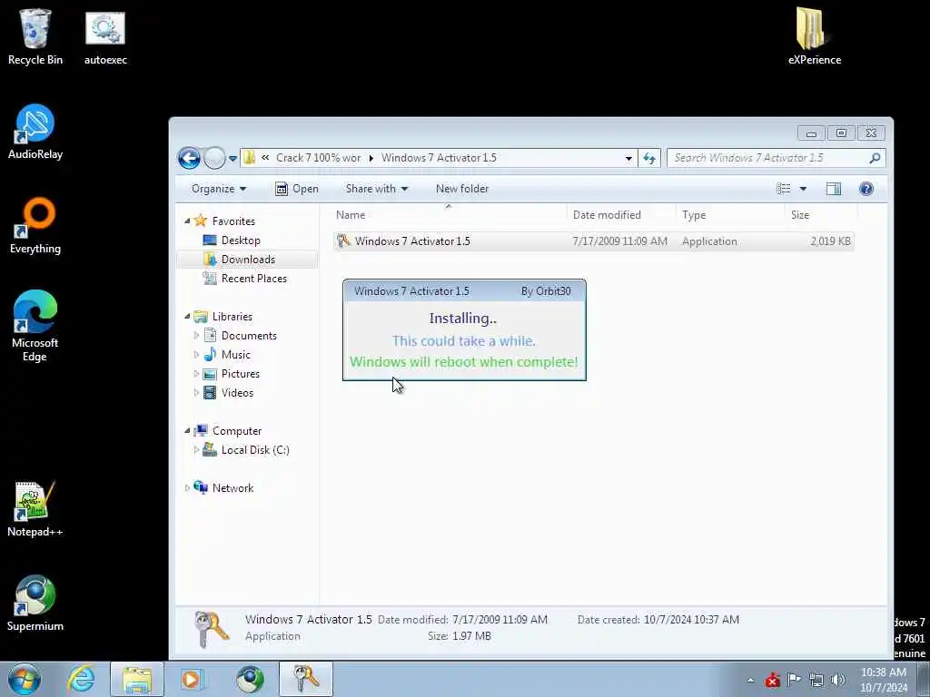Screen dimensions: 930x697
Task: Click Open in the Explorer toolbar
Action: coord(297,189)
